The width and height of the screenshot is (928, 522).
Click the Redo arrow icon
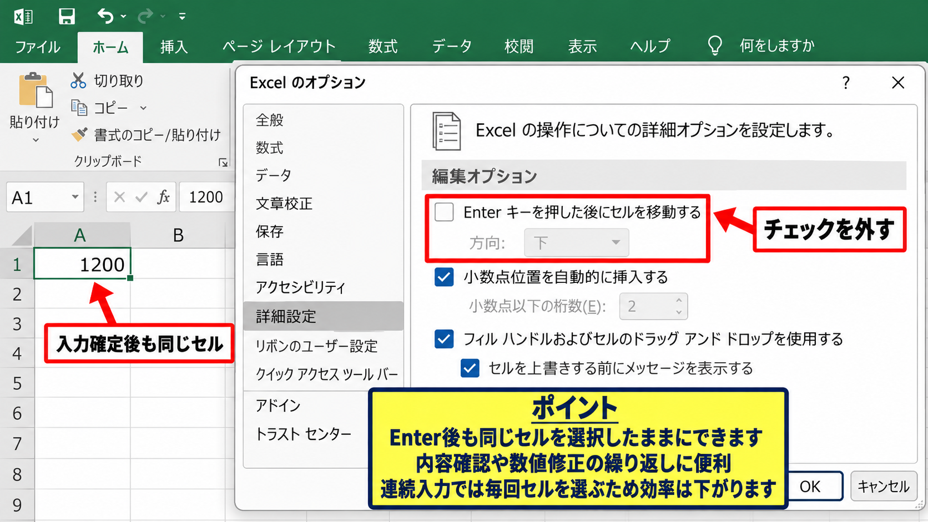coord(145,16)
